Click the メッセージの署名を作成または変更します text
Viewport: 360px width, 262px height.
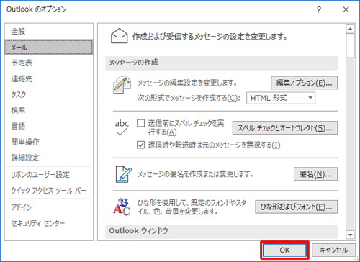[x=195, y=174]
